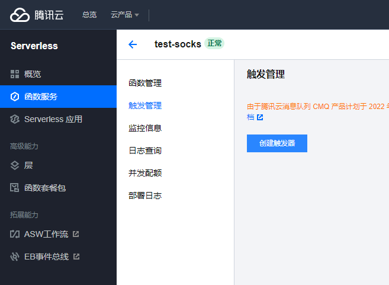
Task: Click the Serverless sidebar heading
Action: pyautogui.click(x=34, y=46)
